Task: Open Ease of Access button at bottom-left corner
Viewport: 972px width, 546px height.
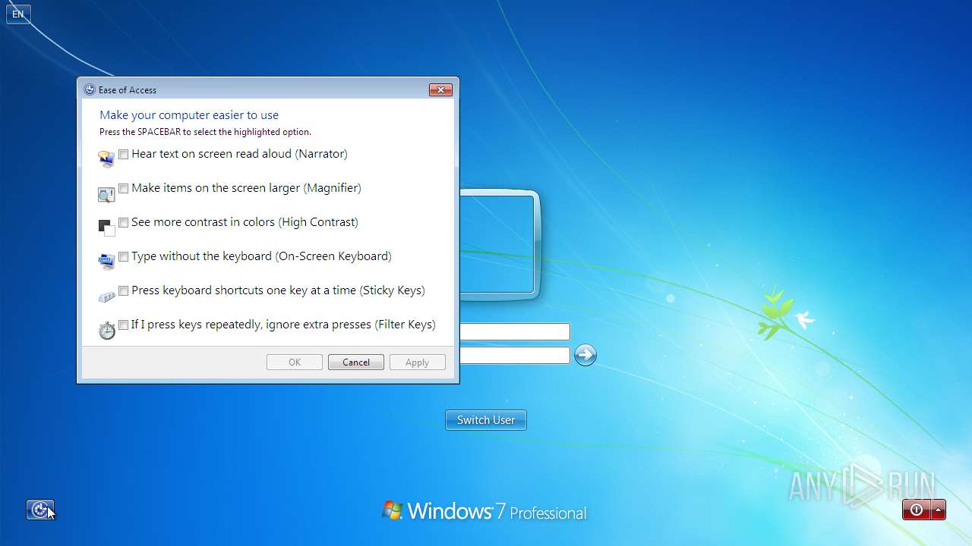Action: coord(40,510)
